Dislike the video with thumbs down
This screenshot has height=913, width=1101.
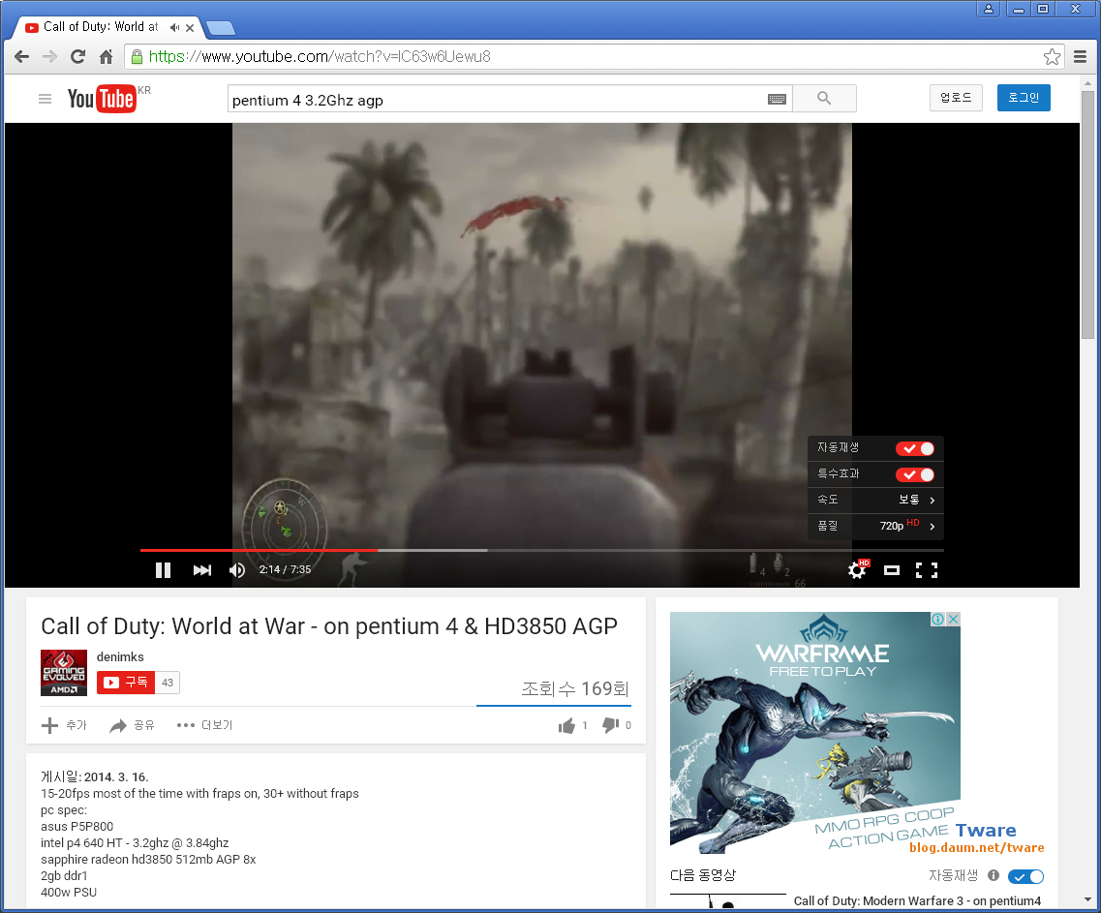pos(610,725)
